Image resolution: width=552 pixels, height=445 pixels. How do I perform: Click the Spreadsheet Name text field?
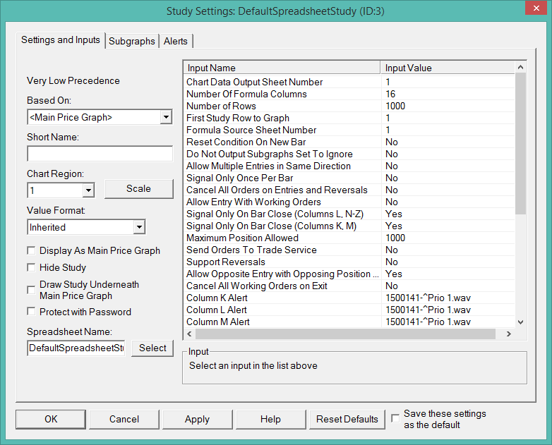pos(76,348)
